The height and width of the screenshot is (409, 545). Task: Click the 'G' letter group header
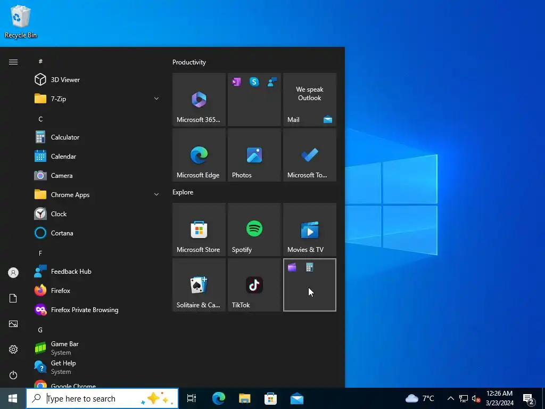[x=40, y=330]
